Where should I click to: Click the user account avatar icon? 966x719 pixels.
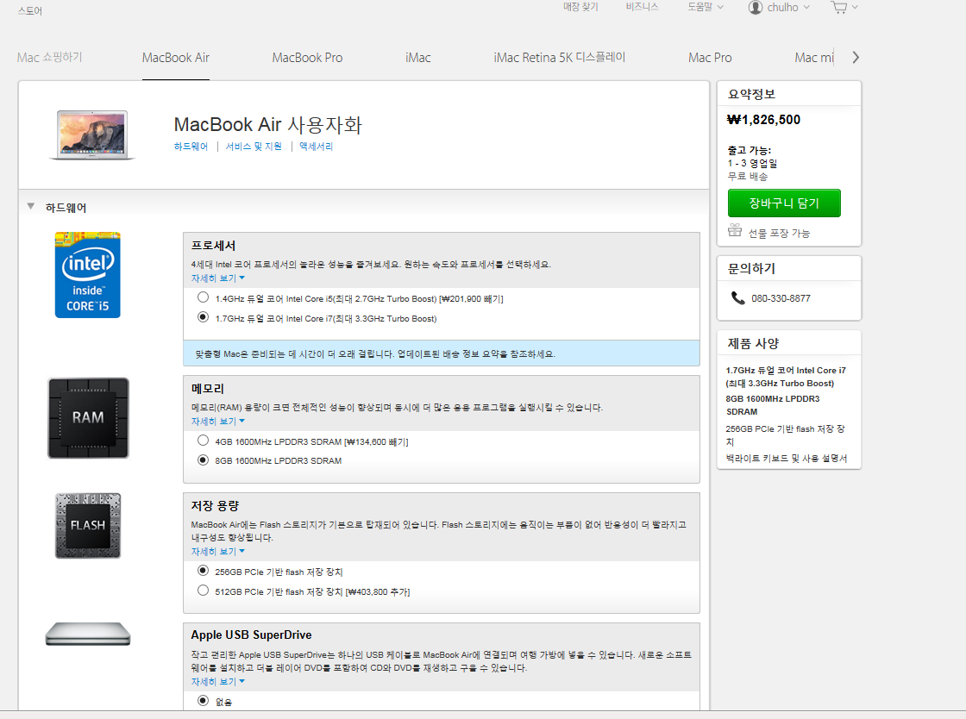[756, 8]
